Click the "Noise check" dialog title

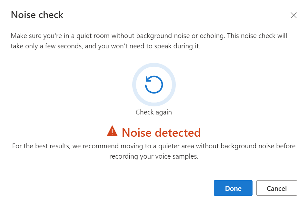tap(37, 15)
